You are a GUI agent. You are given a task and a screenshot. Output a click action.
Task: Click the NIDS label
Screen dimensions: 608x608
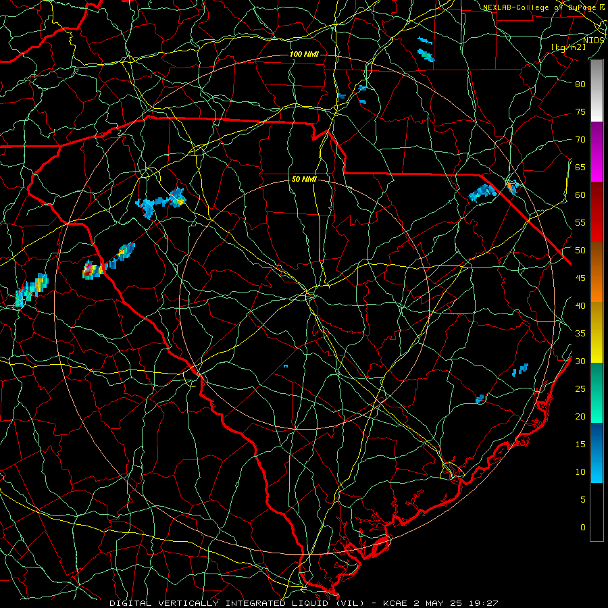click(593, 40)
